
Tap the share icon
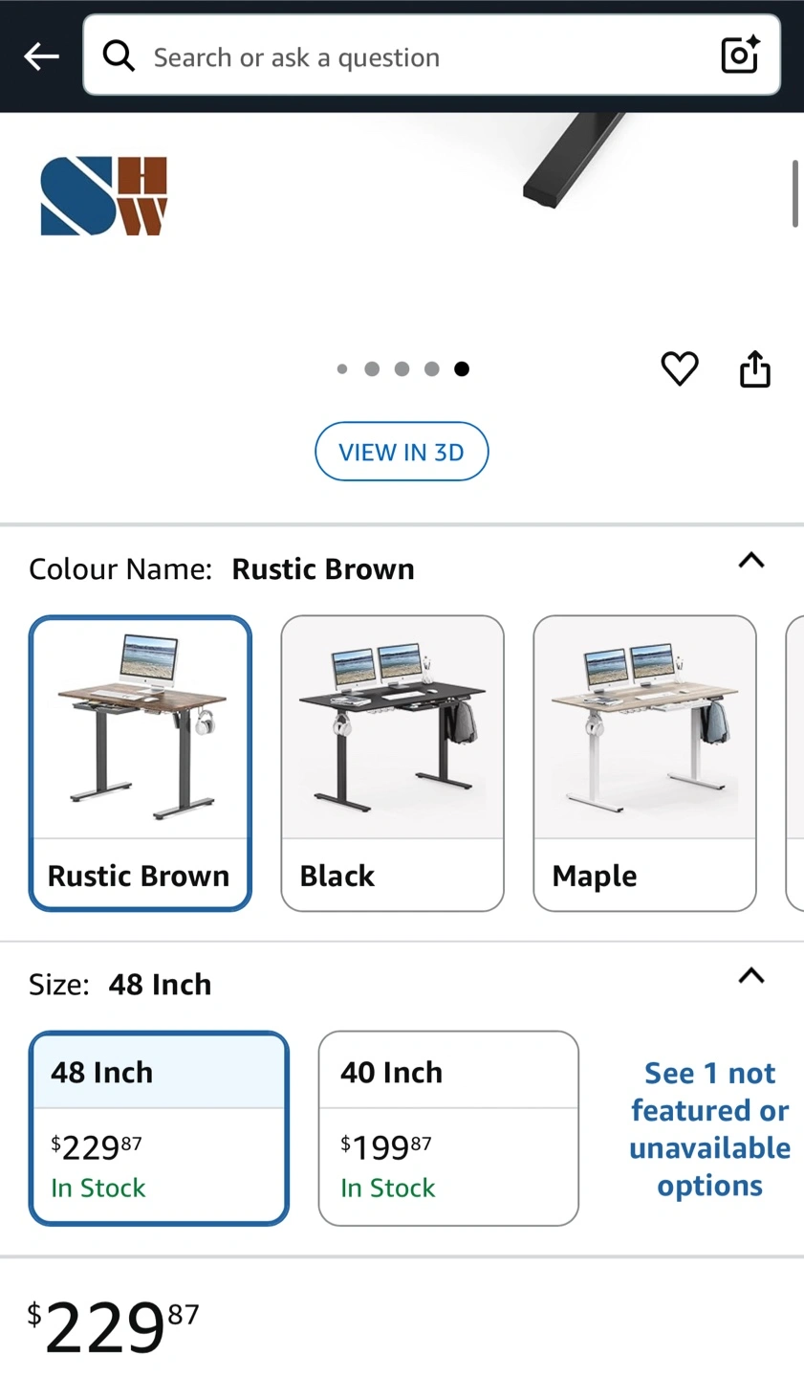tap(754, 368)
